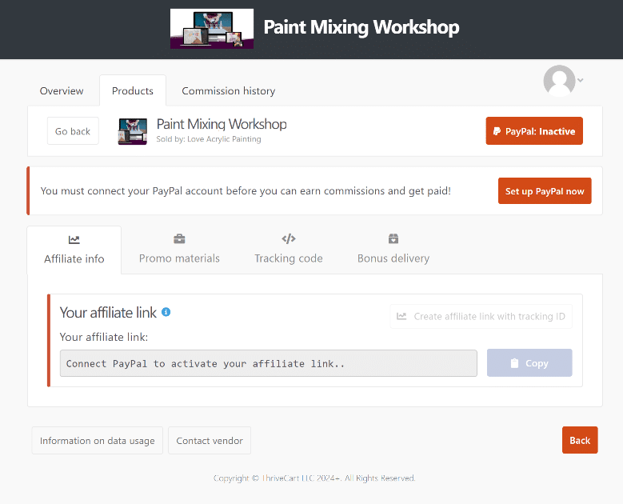
Task: Click the Paint Mixing Workshop header logo
Action: tap(212, 29)
